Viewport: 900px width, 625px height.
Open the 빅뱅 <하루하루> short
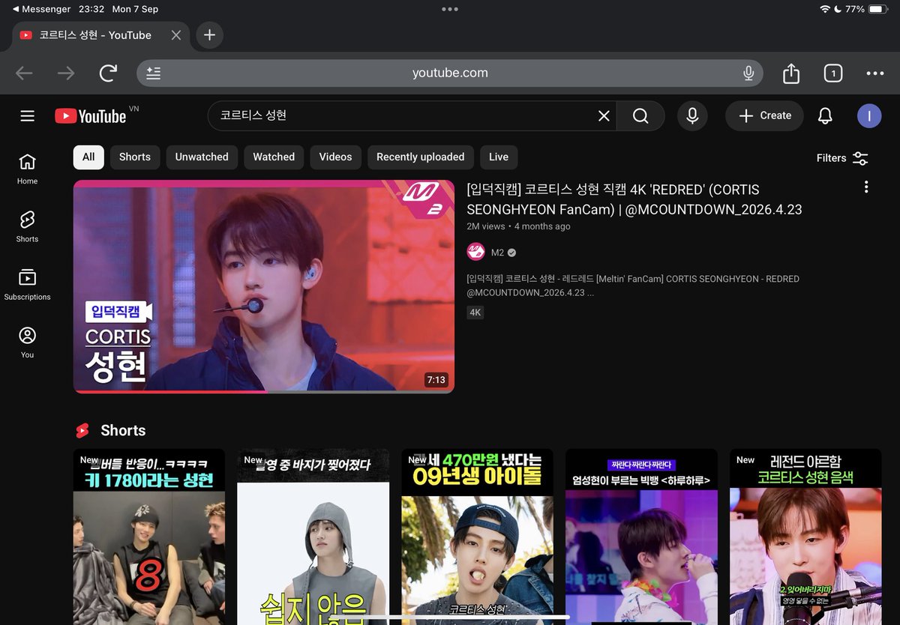641,537
